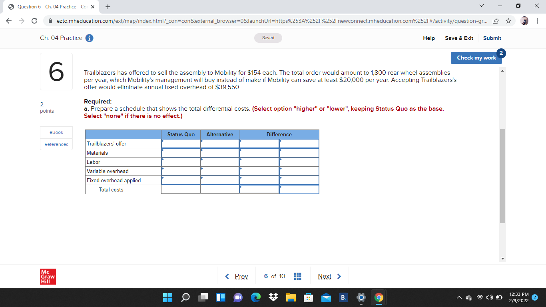Image resolution: width=546 pixels, height=307 pixels.
Task: Reload the page in the browser
Action: [34, 21]
